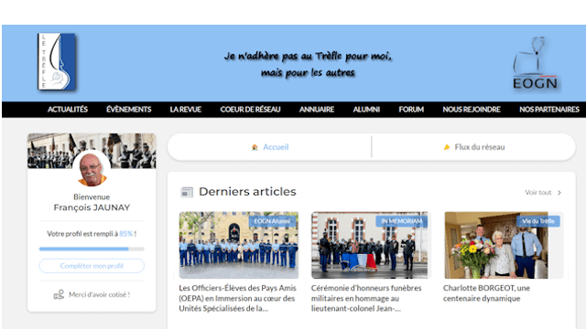Open the ANNUAIRE menu item
The width and height of the screenshot is (586, 329).
pyautogui.click(x=317, y=110)
